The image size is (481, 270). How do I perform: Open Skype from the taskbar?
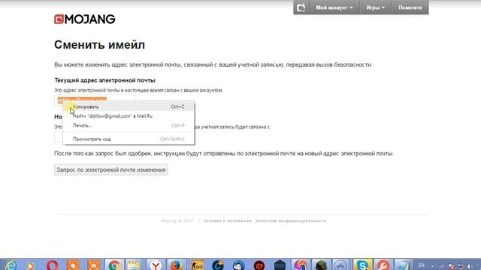click(362, 265)
